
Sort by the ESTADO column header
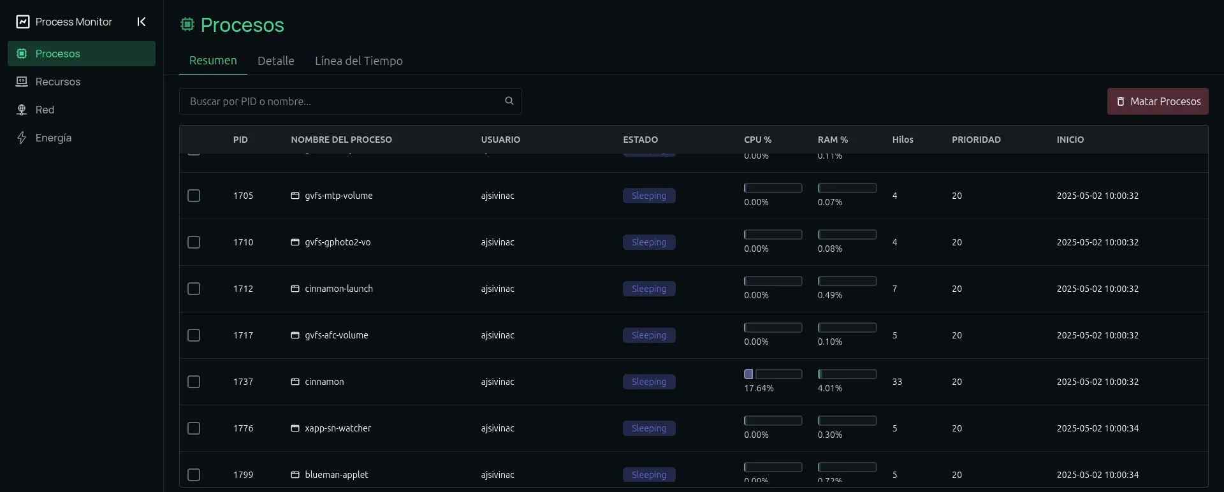(640, 140)
